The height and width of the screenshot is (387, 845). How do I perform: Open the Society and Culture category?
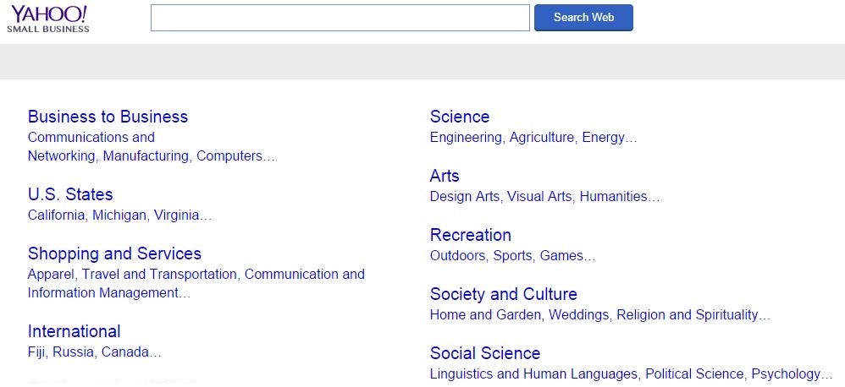coord(503,294)
